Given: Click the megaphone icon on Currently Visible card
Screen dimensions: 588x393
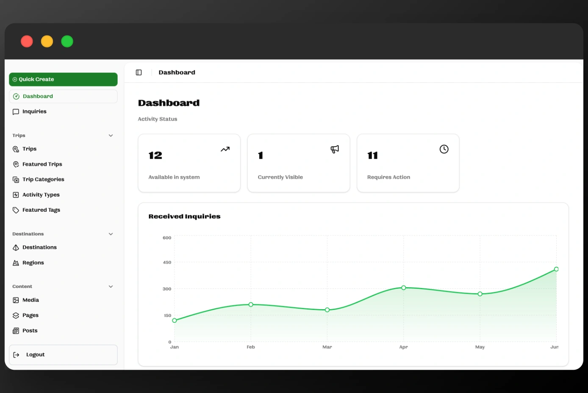Looking at the screenshot, I should 335,149.
